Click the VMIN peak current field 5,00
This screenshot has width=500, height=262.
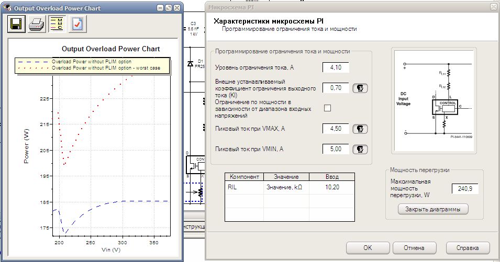336,149
